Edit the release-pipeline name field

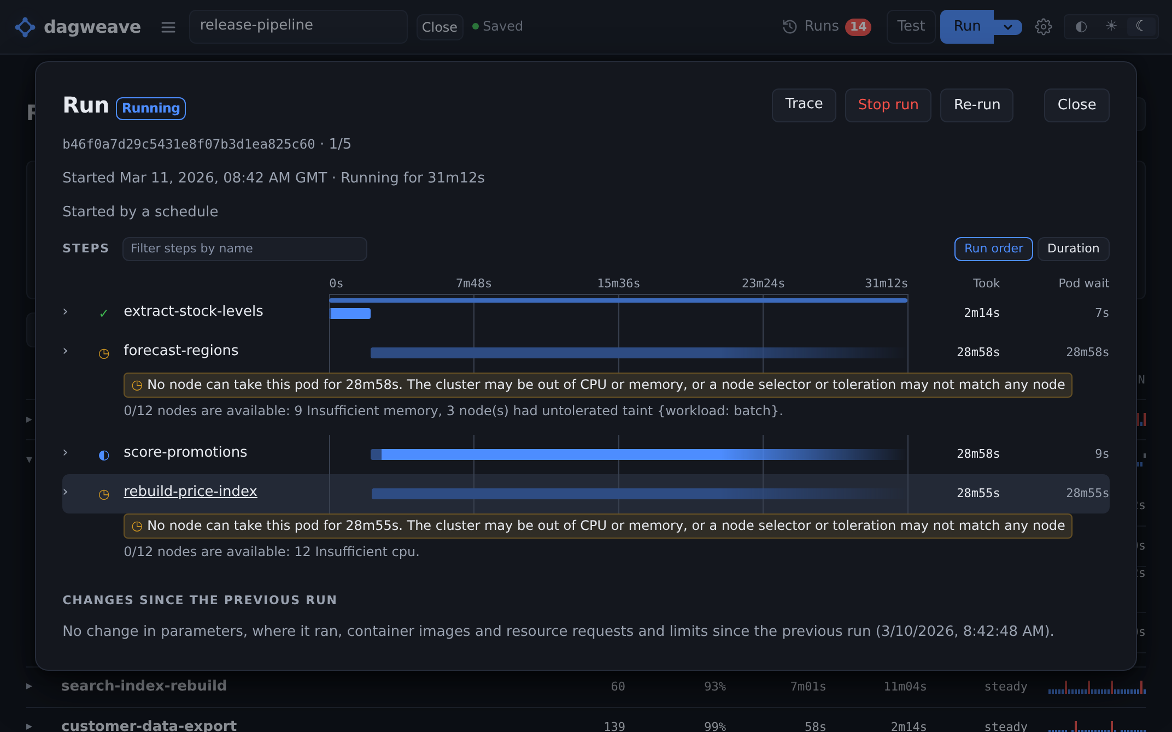[298, 26]
